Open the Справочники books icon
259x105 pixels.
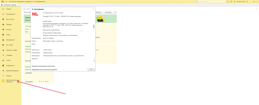(3, 66)
